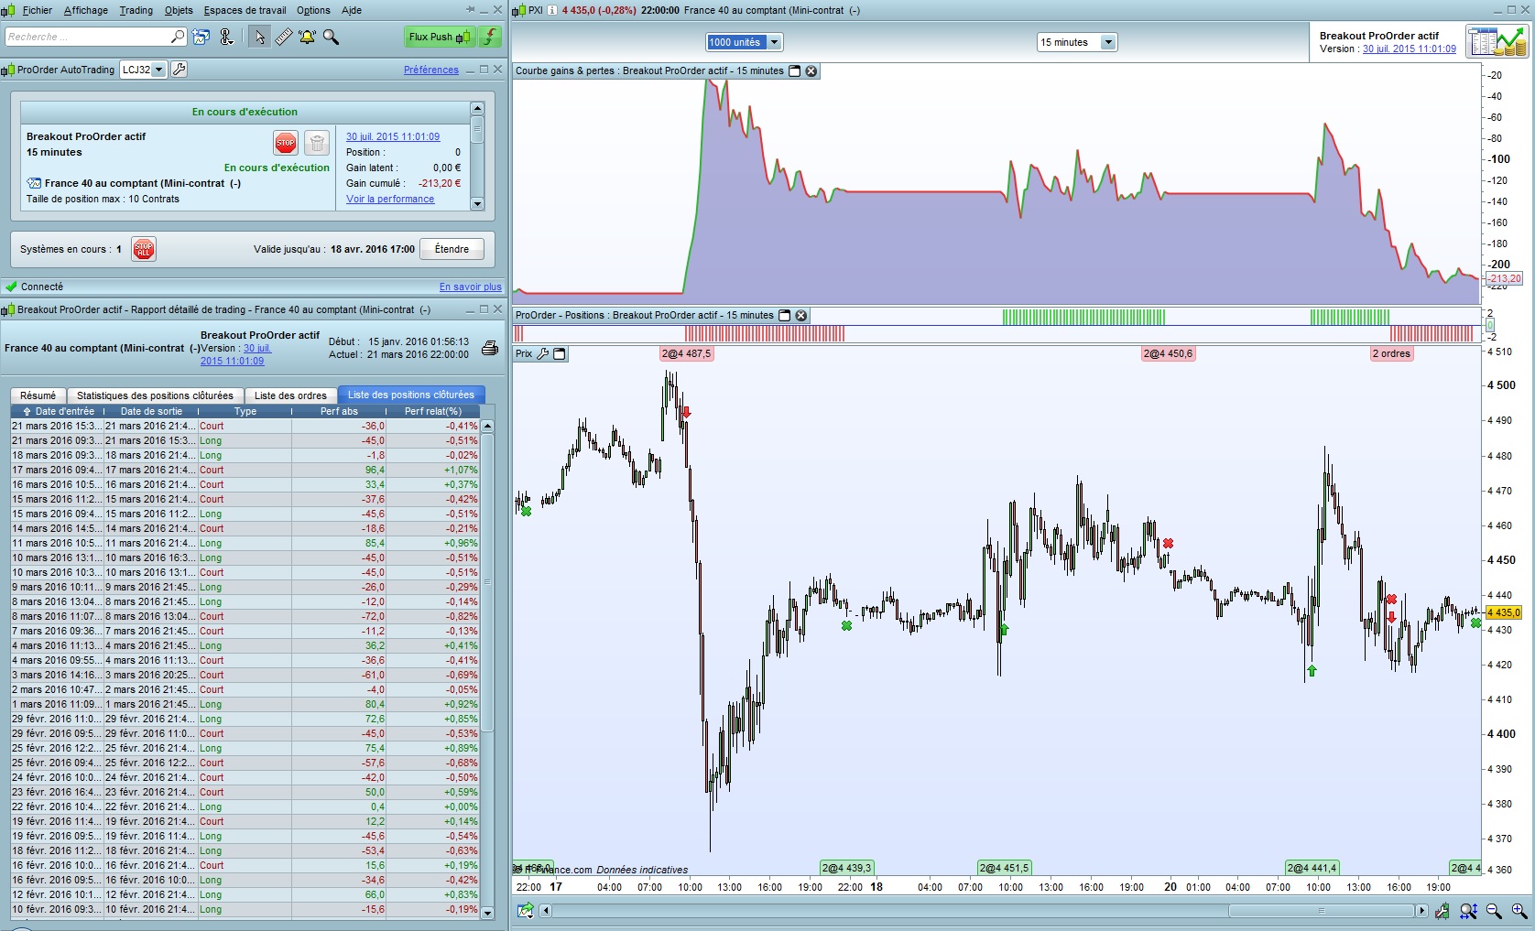Screen dimensions: 1535x931
Task: Close the ProOrder Positions panel
Action: 801,315
